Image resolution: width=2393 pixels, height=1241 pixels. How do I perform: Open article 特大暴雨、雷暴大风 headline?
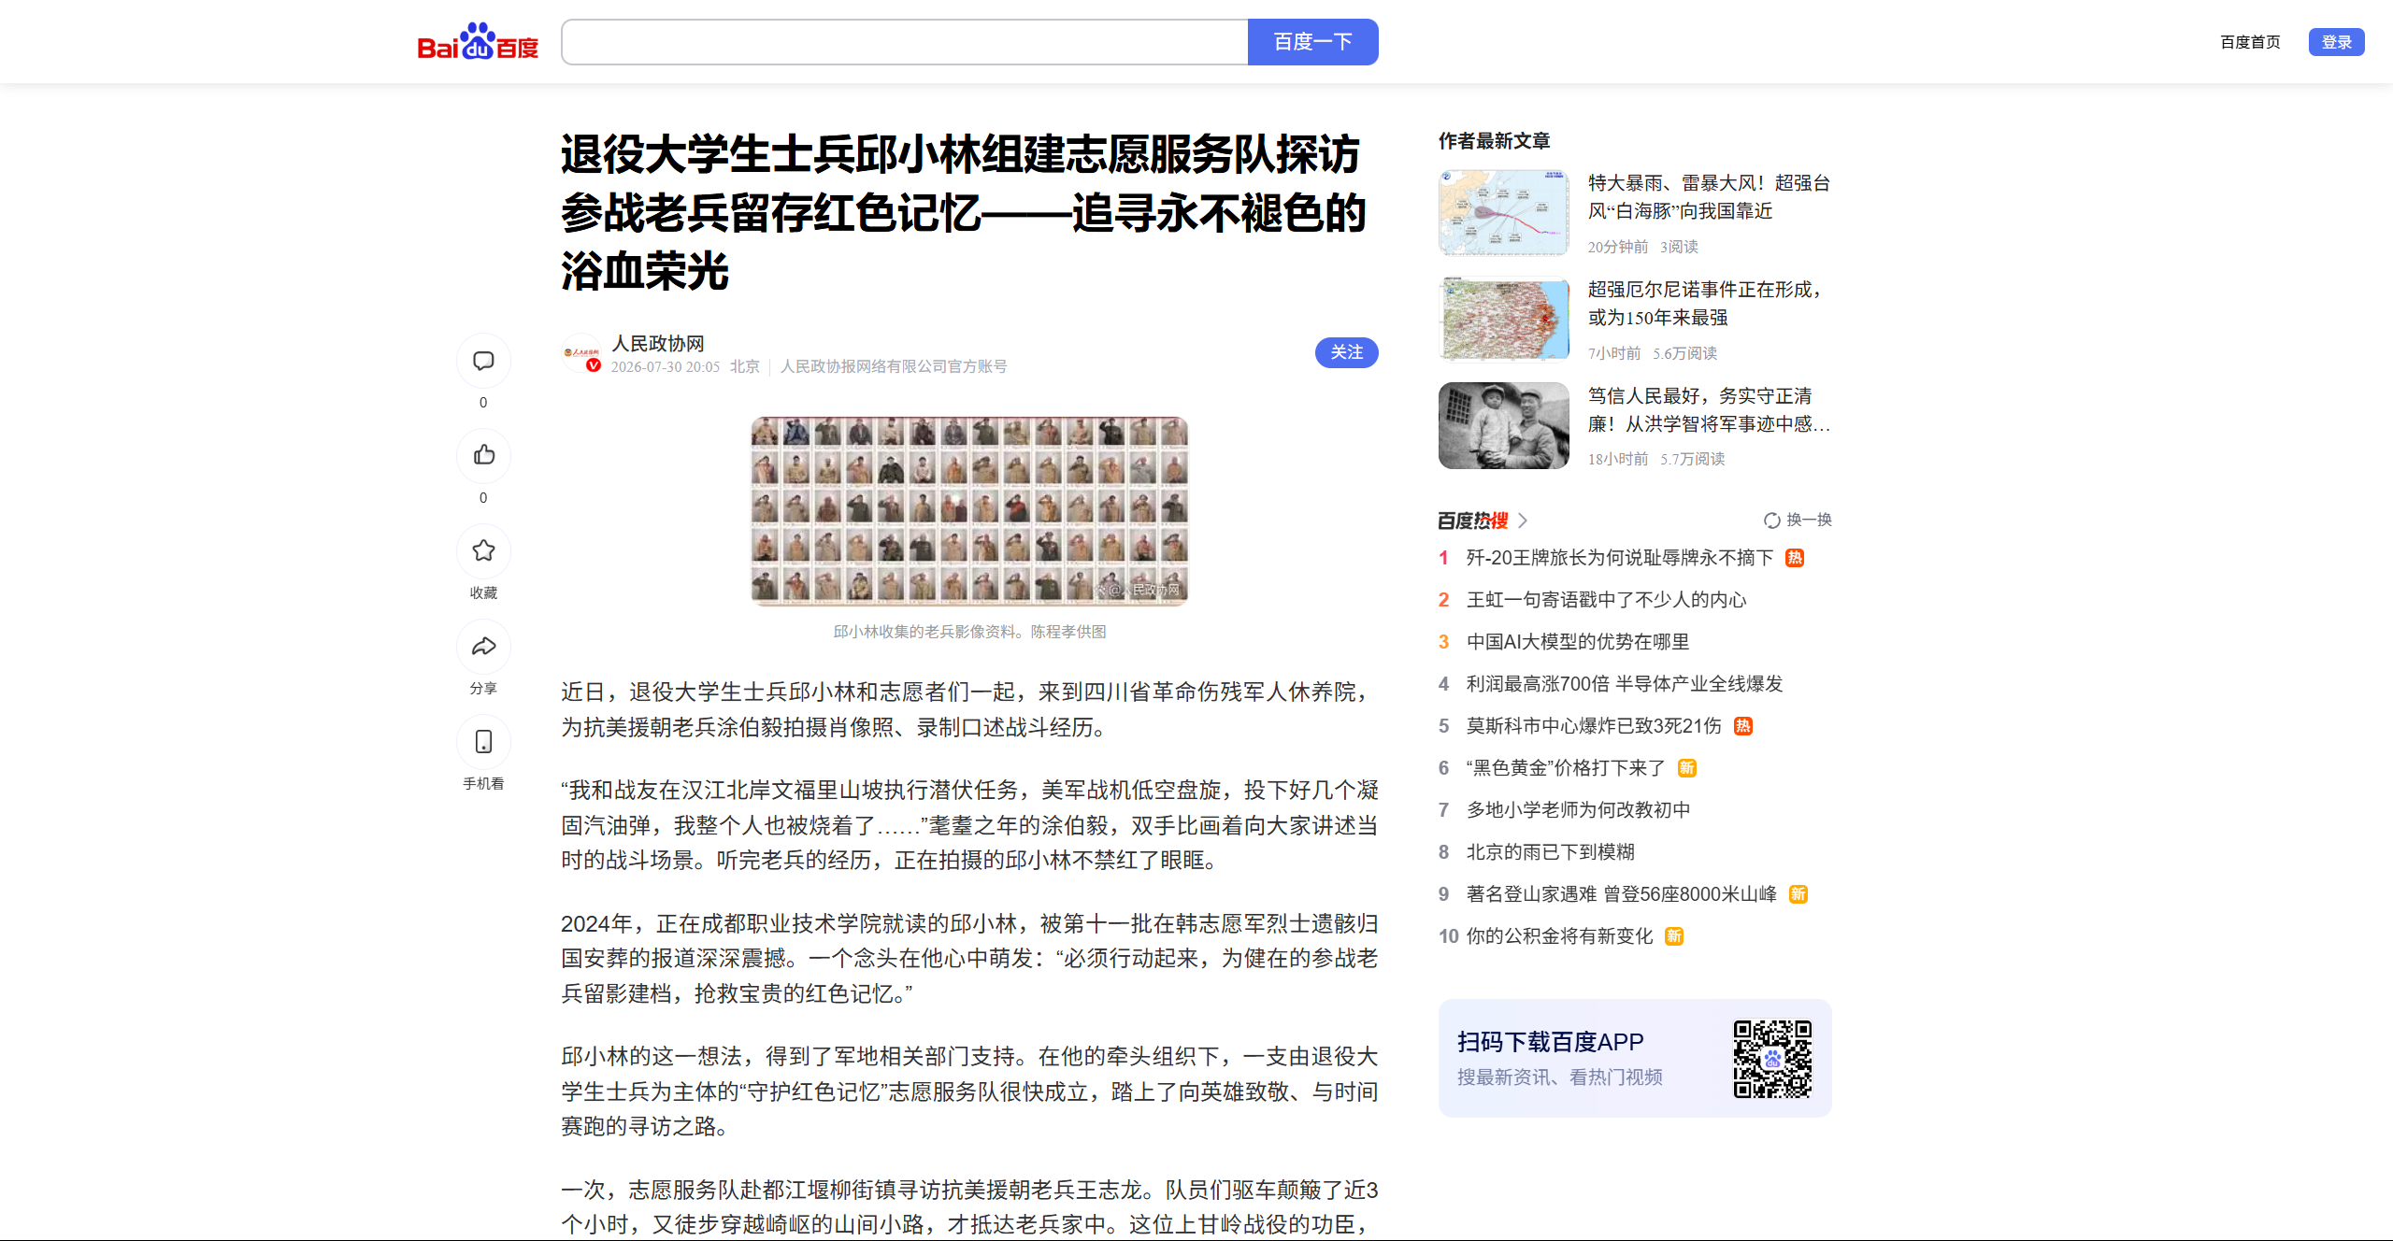point(1709,197)
